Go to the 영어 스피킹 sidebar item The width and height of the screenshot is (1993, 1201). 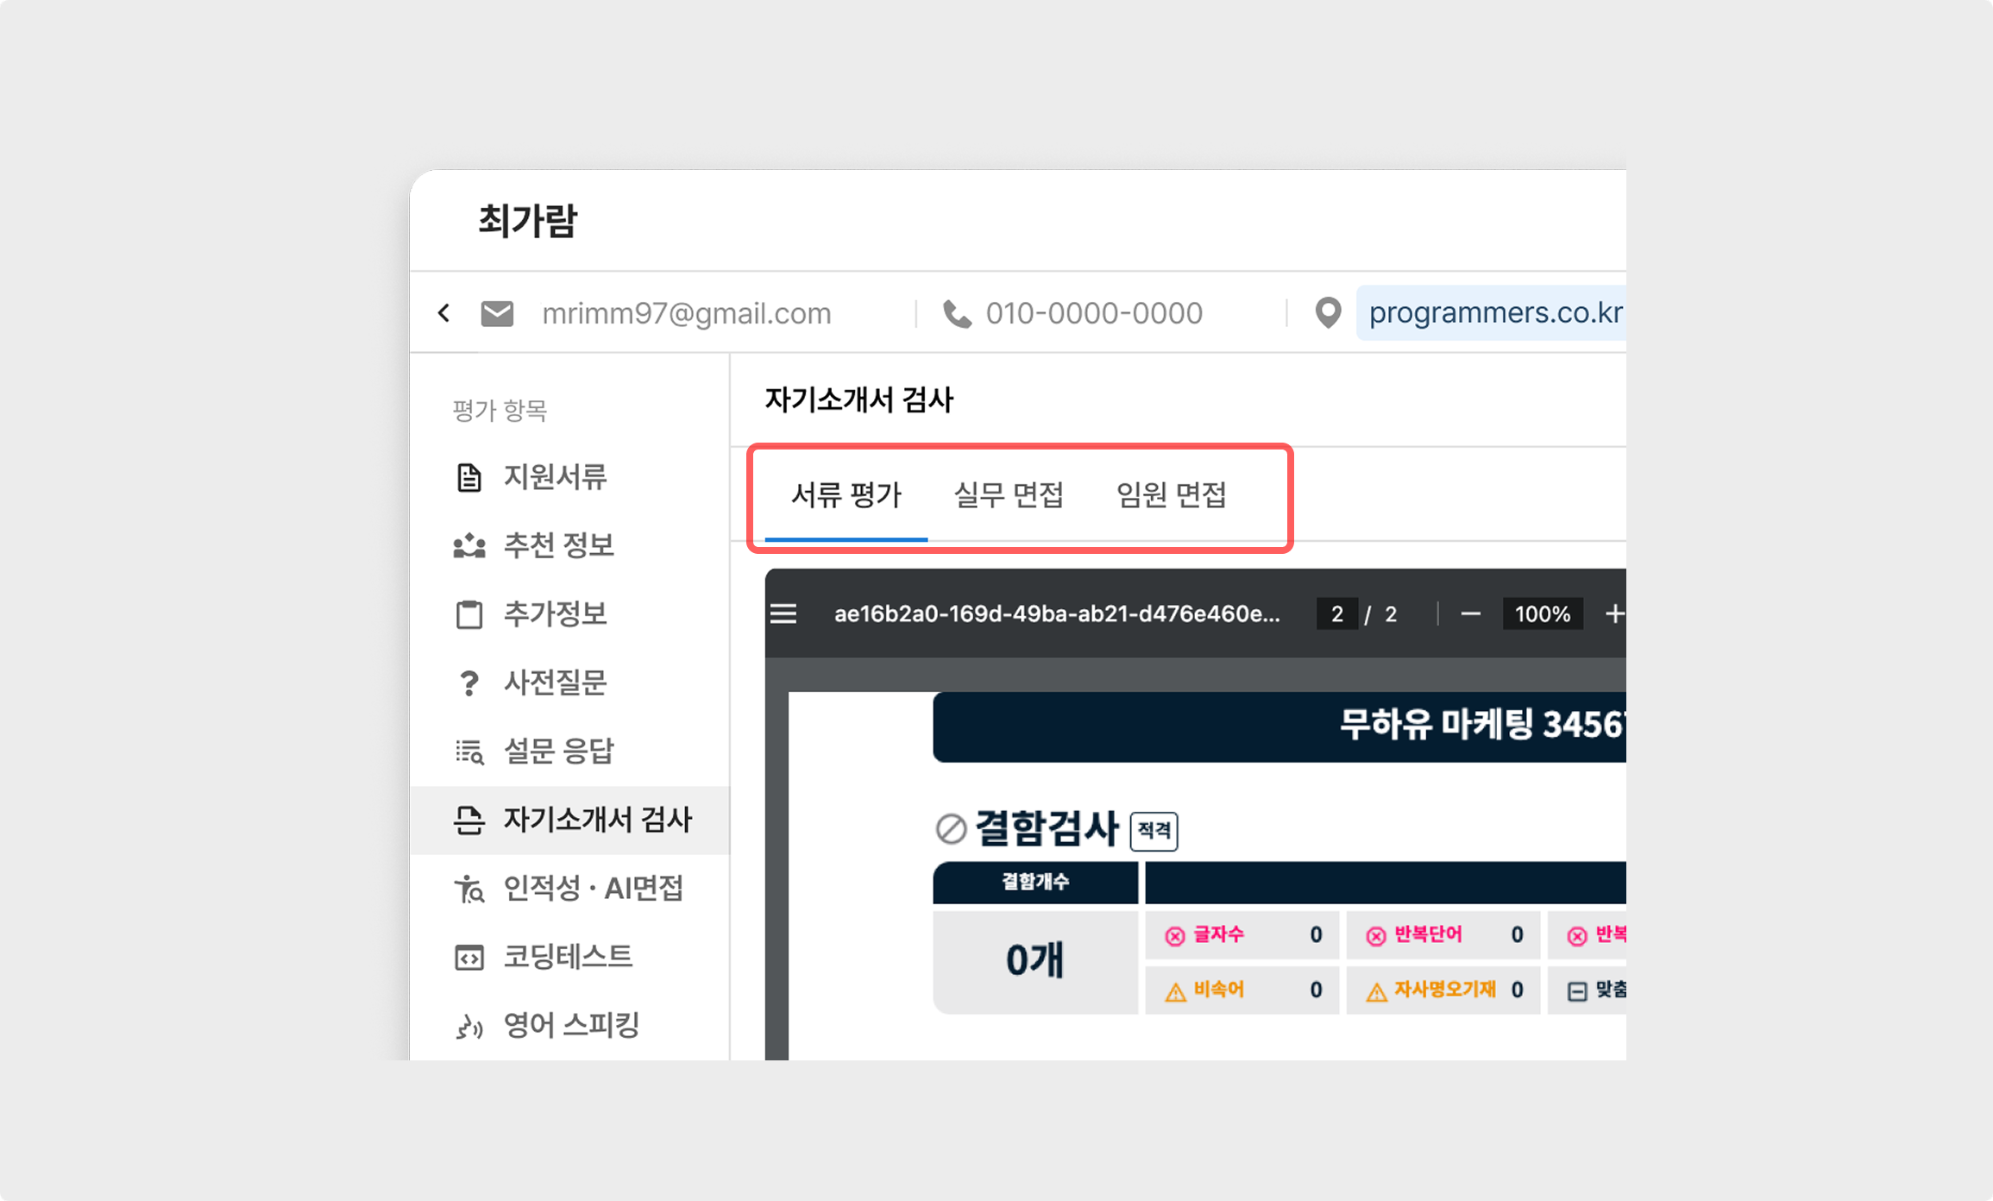point(571,1025)
